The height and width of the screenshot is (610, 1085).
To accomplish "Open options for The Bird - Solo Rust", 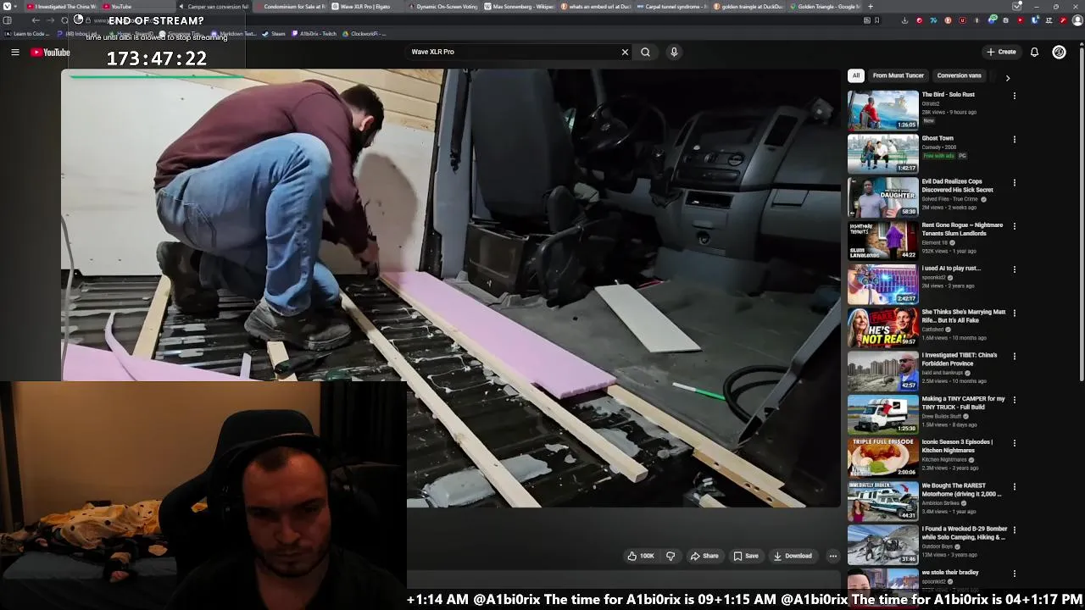I will 1014,96.
